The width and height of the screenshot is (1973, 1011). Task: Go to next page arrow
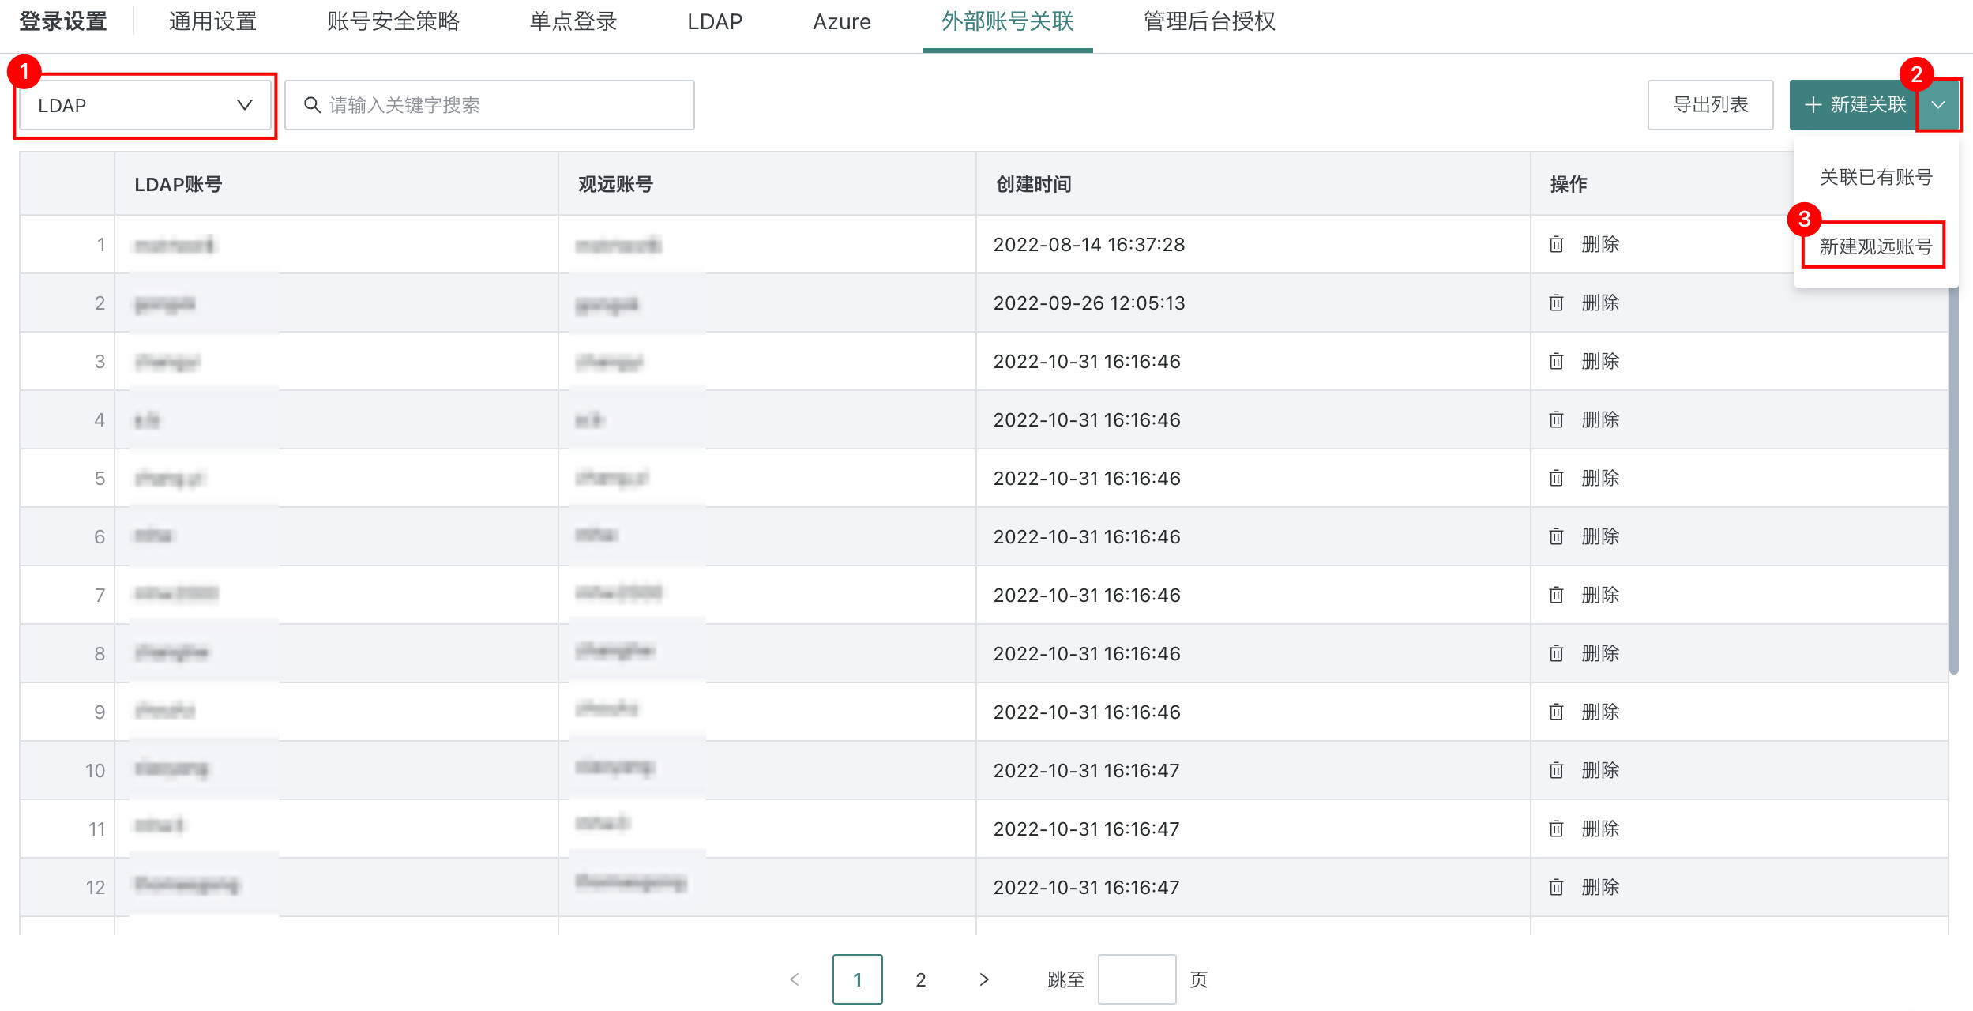[x=983, y=979]
